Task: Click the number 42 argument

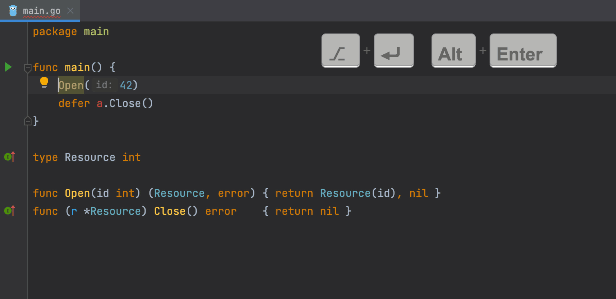Action: pyautogui.click(x=126, y=85)
